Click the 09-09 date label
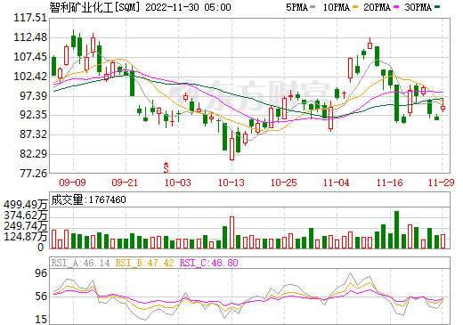The width and height of the screenshot is (463, 325). (x=72, y=183)
